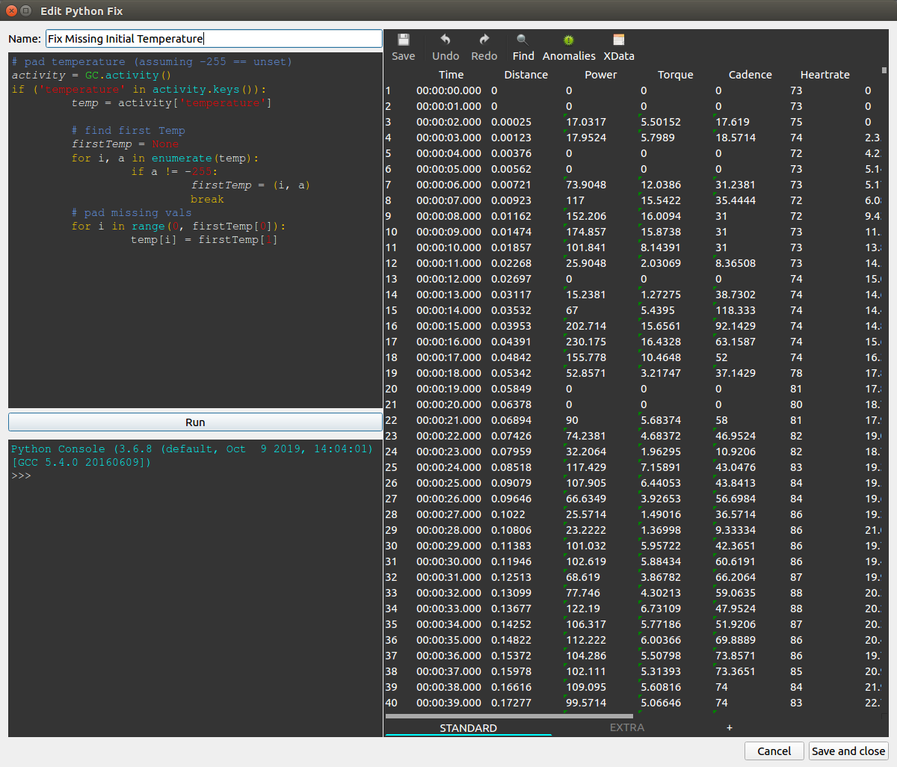Select the Heartrate column header
This screenshot has height=767, width=897.
[x=824, y=75]
